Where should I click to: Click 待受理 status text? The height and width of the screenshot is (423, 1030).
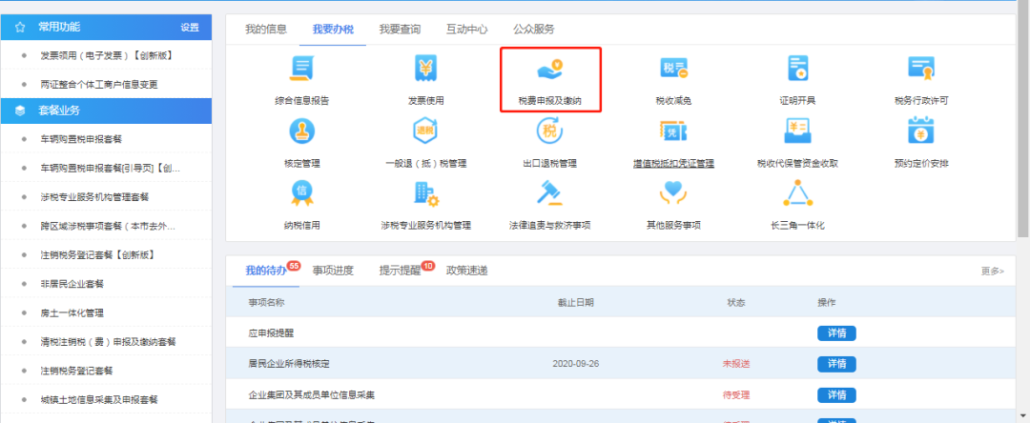coord(736,395)
